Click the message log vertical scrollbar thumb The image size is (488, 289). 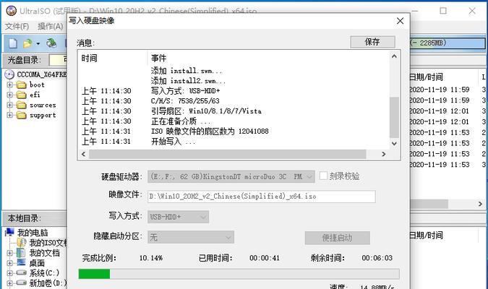[394, 117]
